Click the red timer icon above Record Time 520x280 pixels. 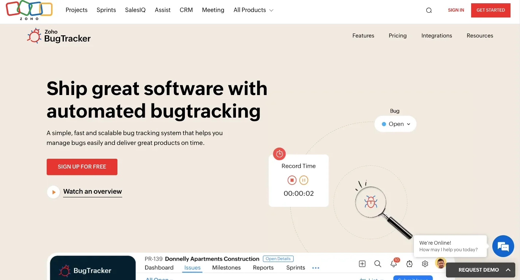(279, 154)
